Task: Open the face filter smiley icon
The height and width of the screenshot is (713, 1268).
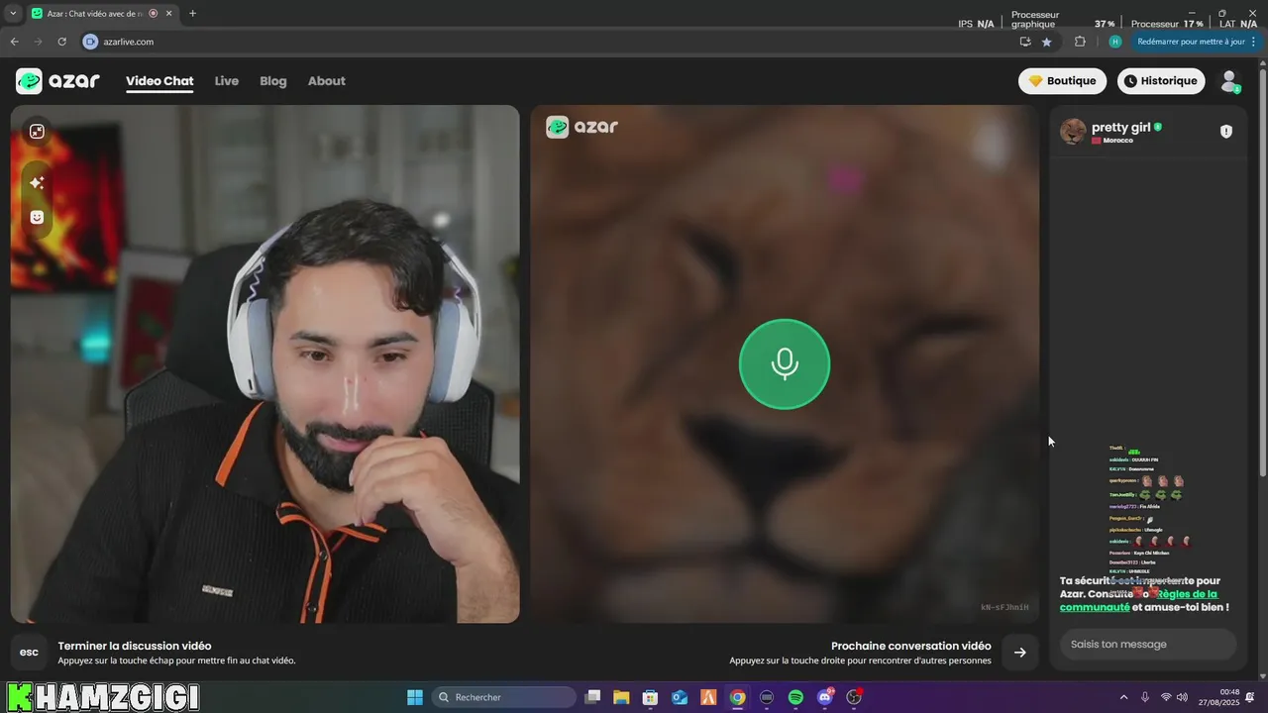Action: pos(37,217)
